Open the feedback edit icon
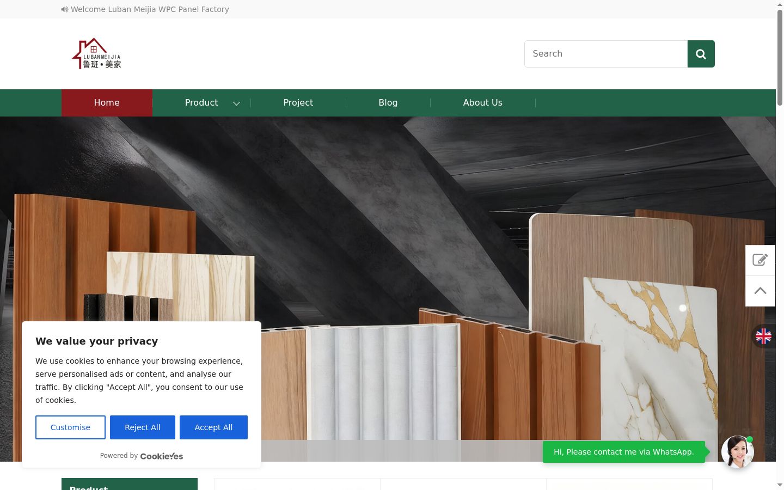The height and width of the screenshot is (490, 784). [760, 260]
